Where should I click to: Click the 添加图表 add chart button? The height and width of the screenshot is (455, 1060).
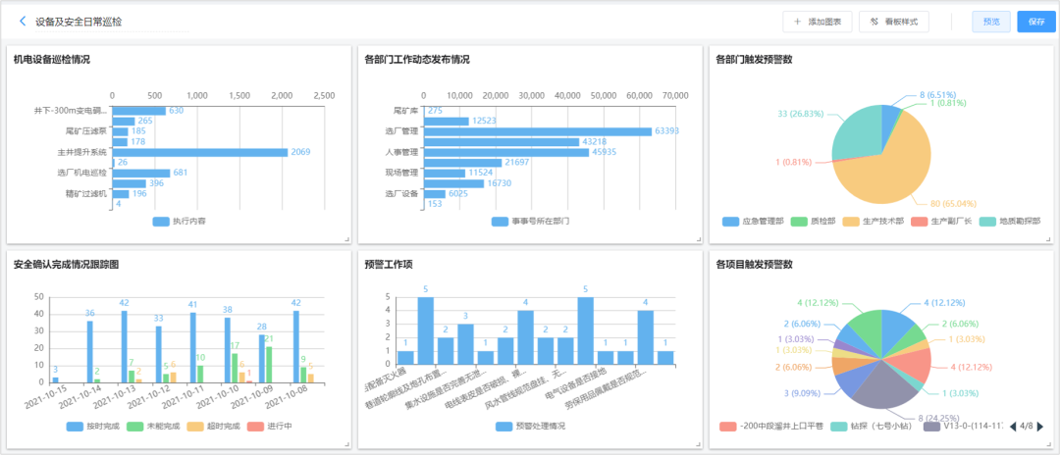[x=817, y=22]
